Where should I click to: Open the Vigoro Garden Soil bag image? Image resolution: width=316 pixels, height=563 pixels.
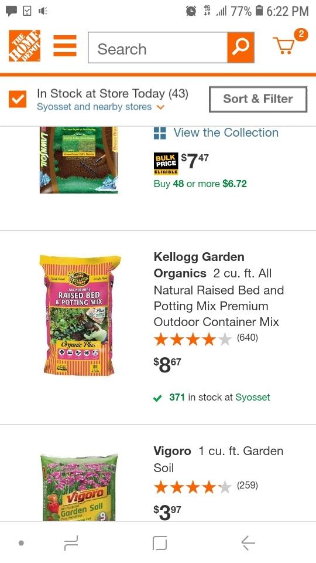pyautogui.click(x=79, y=487)
